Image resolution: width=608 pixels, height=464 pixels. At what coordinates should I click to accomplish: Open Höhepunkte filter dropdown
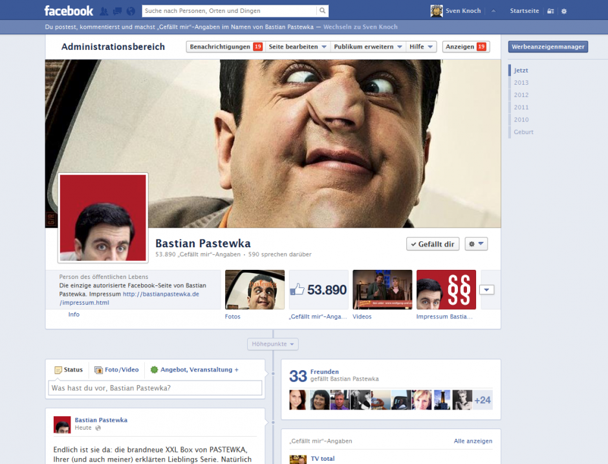pyautogui.click(x=273, y=344)
